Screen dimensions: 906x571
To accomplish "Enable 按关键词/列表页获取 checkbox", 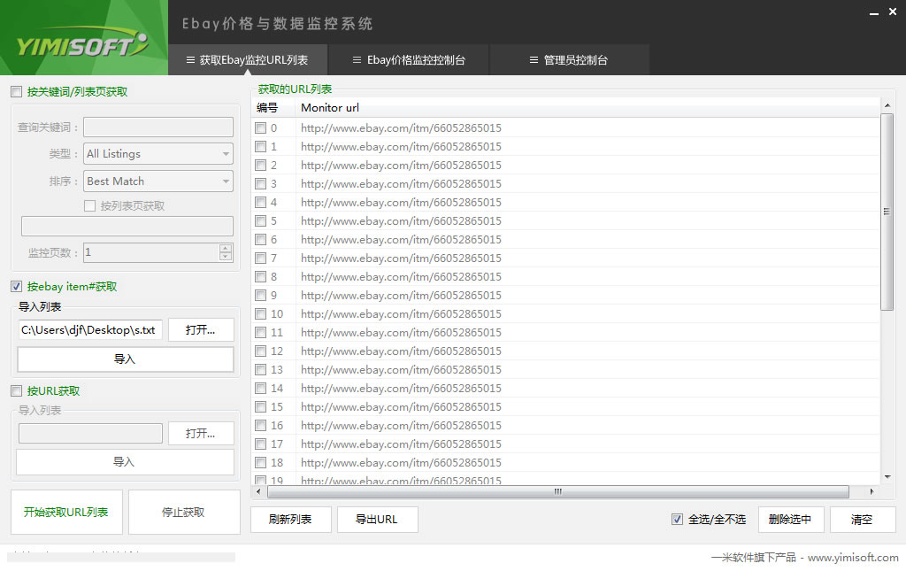I will click(x=17, y=92).
